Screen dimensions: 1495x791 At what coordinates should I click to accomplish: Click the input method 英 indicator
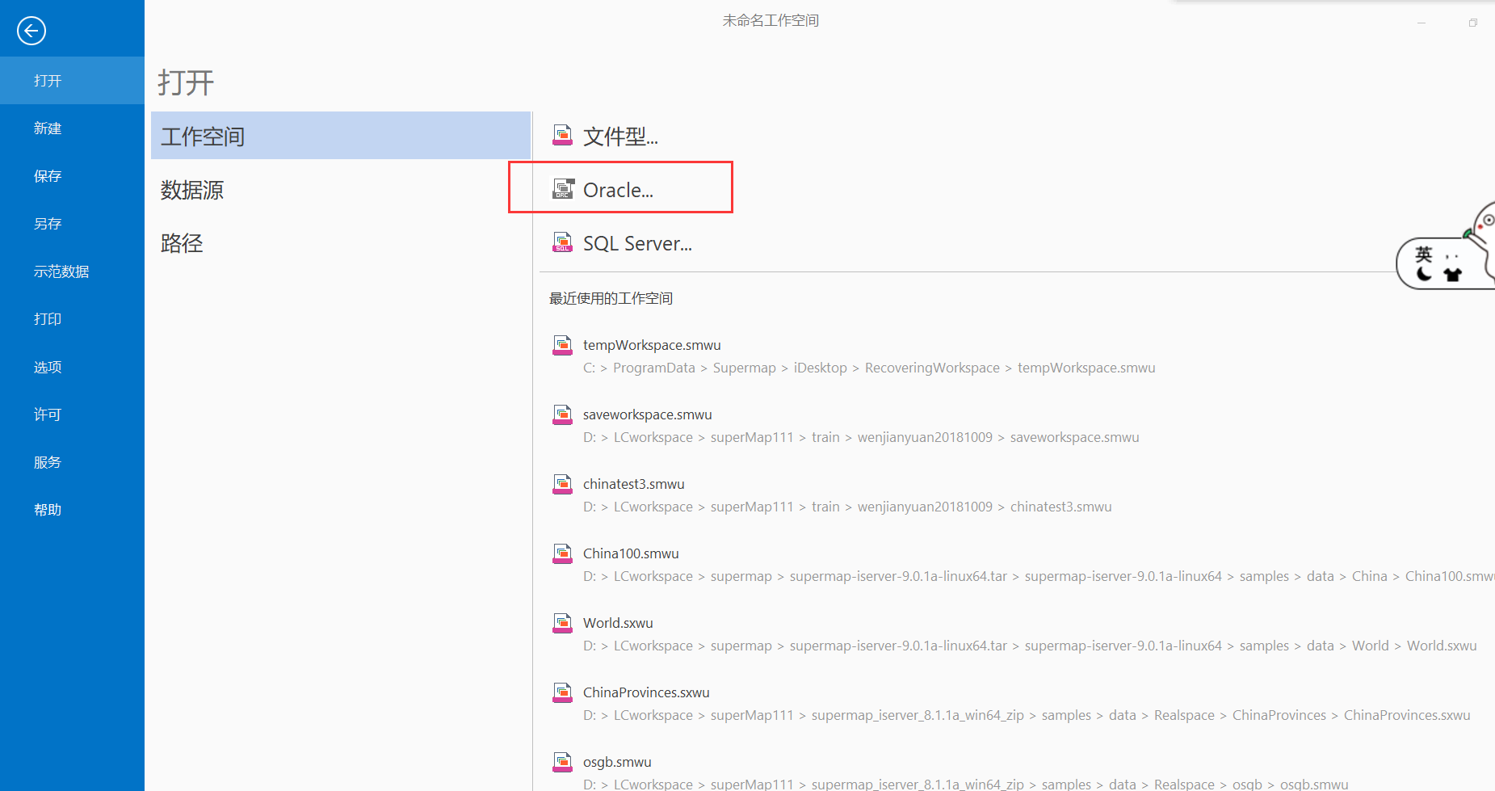click(x=1424, y=255)
